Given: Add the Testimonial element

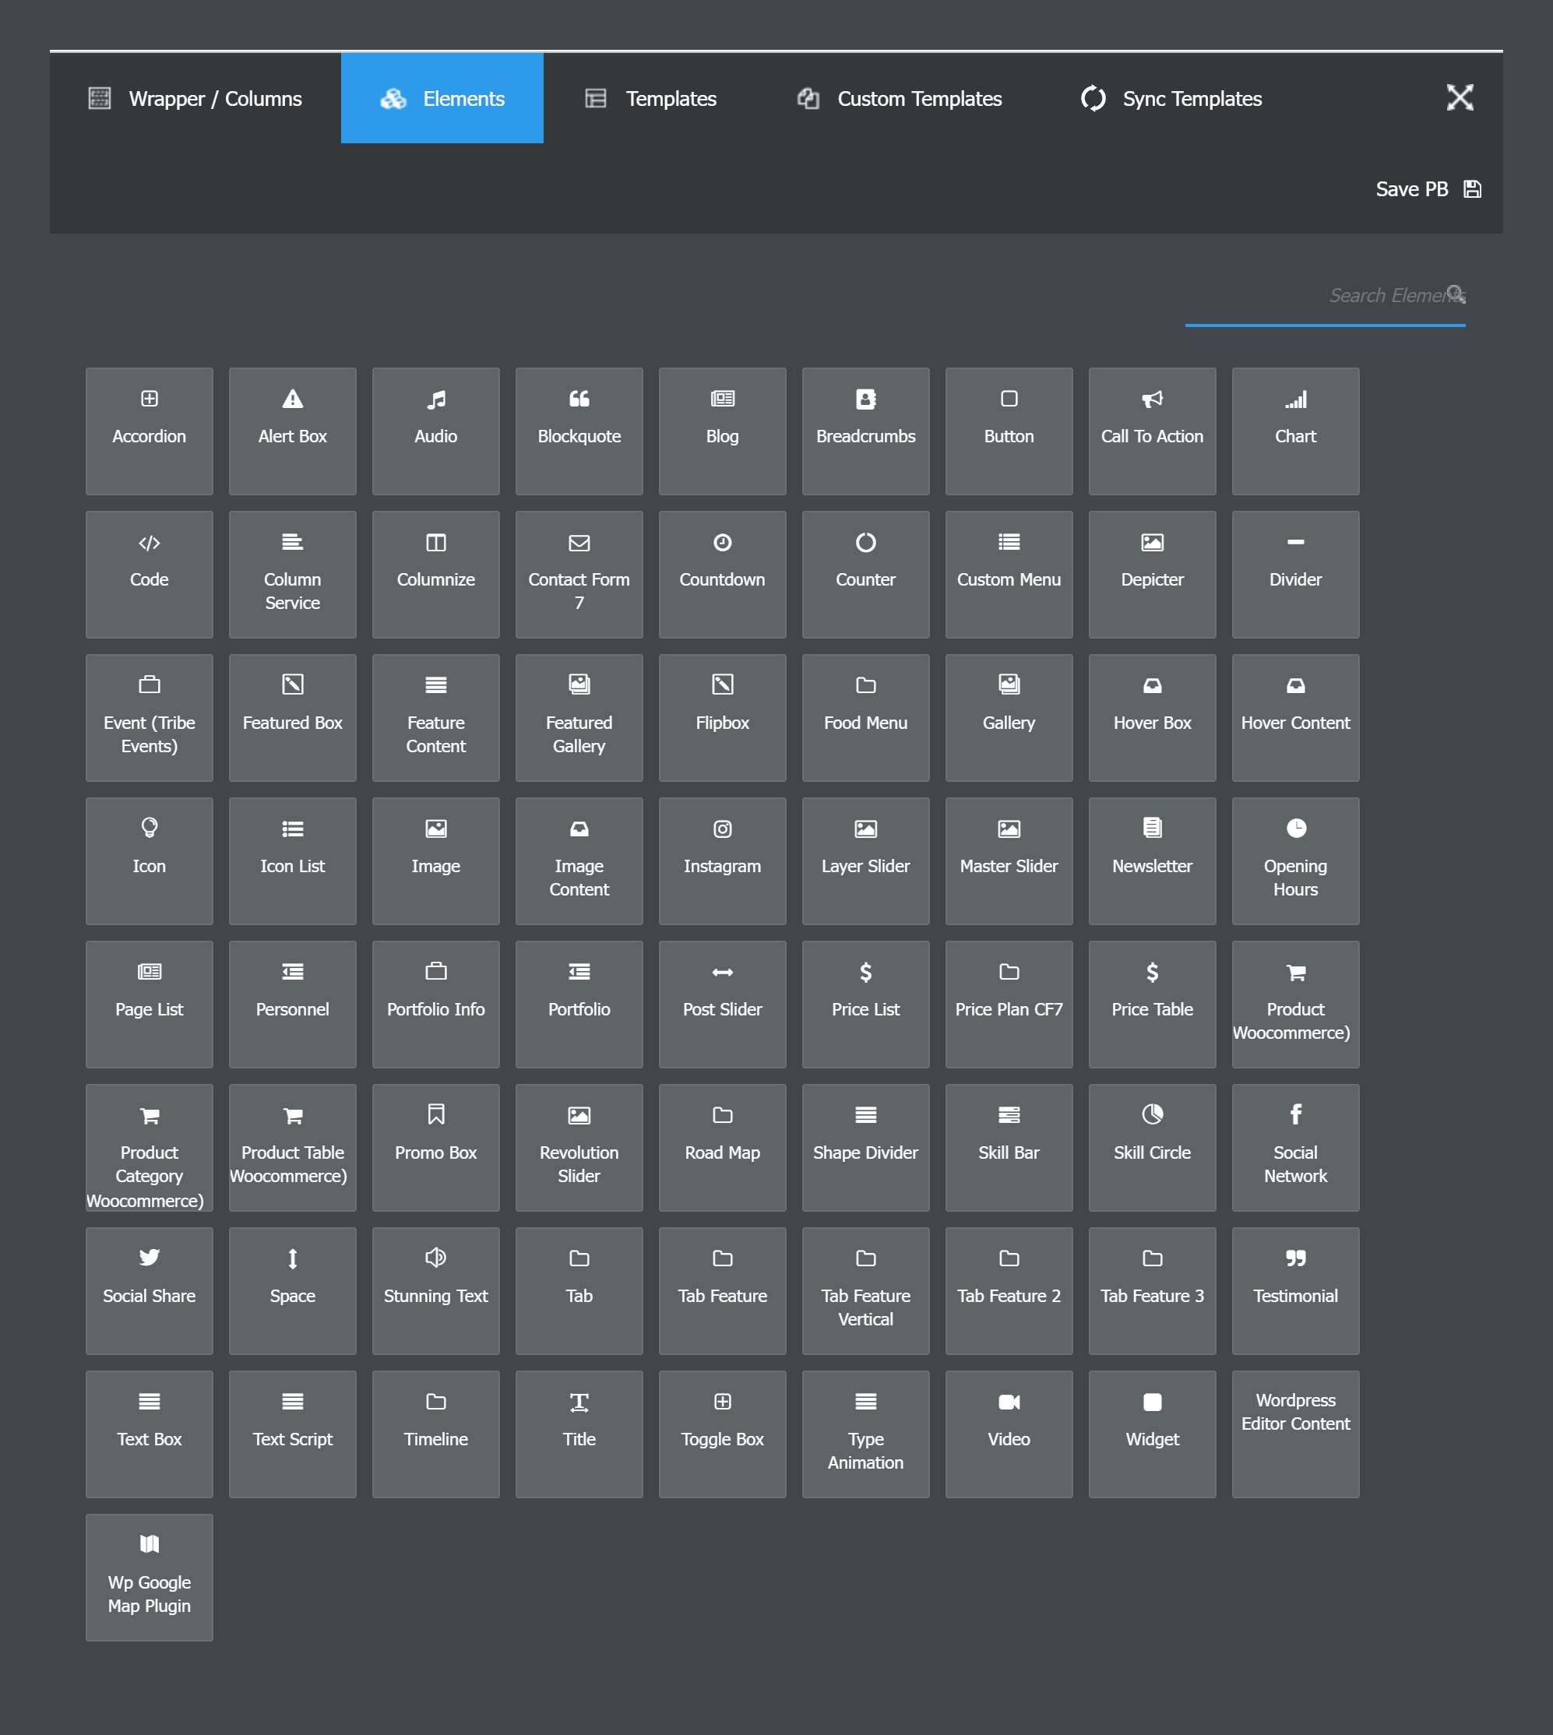Looking at the screenshot, I should [1296, 1290].
